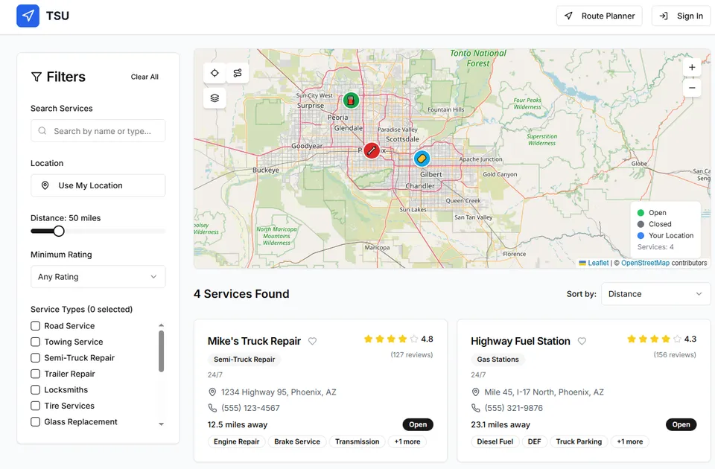Open the Route Planner
This screenshot has width=715, height=469.
click(x=599, y=16)
